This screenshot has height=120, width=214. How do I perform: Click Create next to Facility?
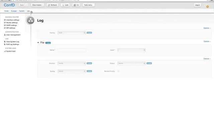(x=89, y=33)
